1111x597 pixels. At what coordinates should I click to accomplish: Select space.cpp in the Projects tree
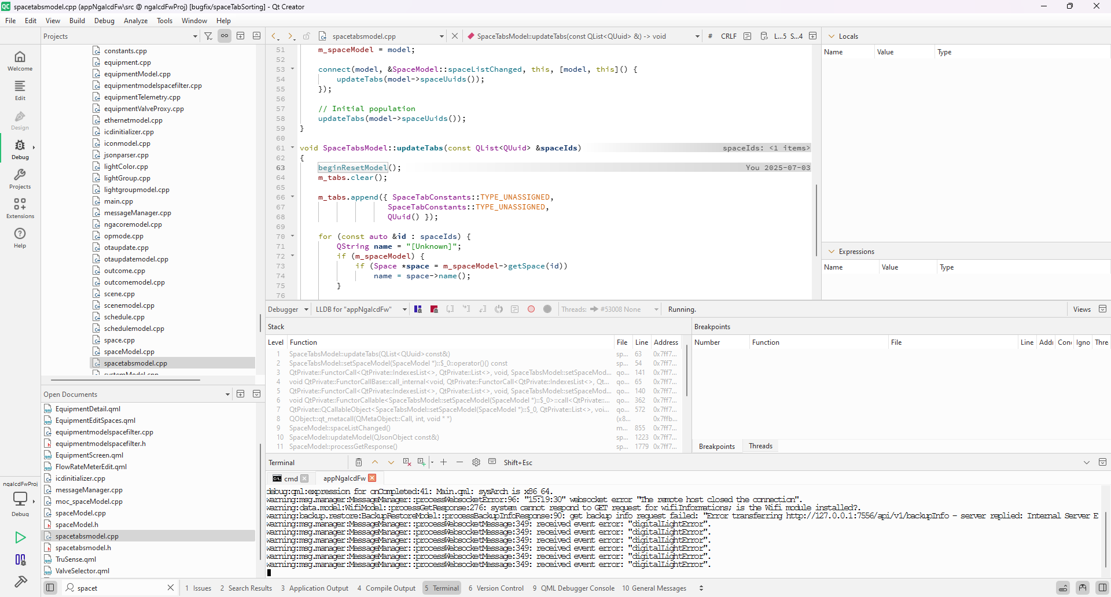click(119, 340)
